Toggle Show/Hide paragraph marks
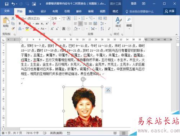This screenshot has height=136, width=180. (109, 28)
